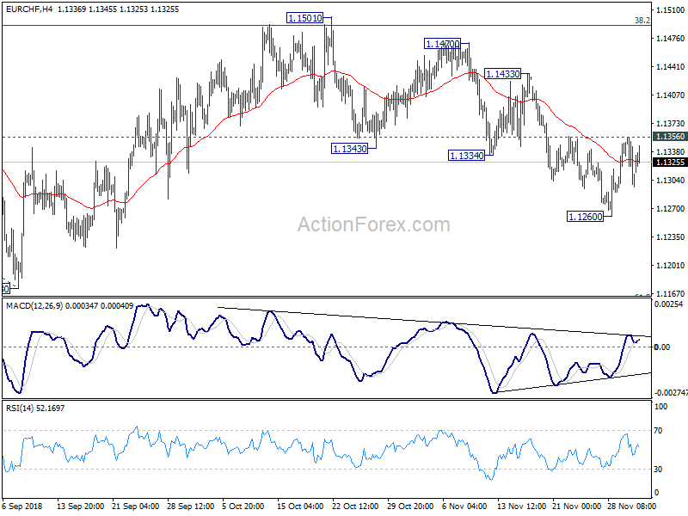688x516 pixels.
Task: Click the 21 Sep 04:00 time label
Action: [x=135, y=506]
